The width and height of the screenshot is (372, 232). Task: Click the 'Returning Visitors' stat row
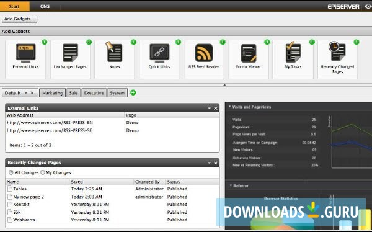(x=275, y=158)
